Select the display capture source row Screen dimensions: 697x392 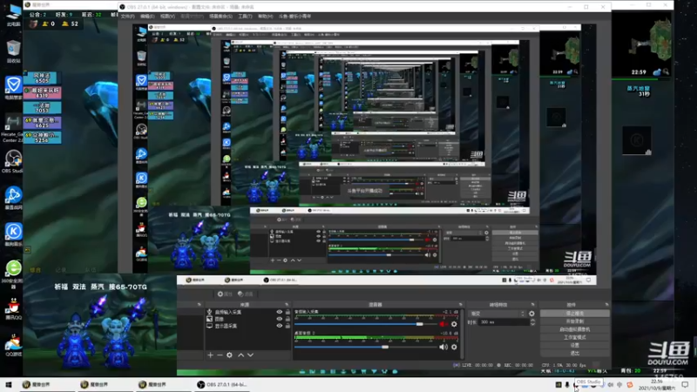coord(247,326)
